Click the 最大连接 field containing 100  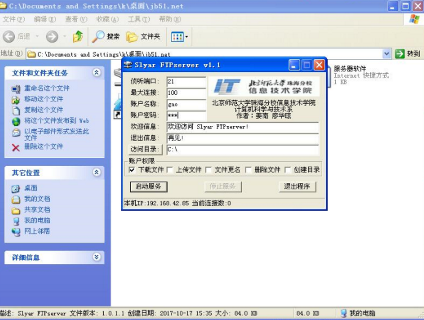pyautogui.click(x=186, y=93)
